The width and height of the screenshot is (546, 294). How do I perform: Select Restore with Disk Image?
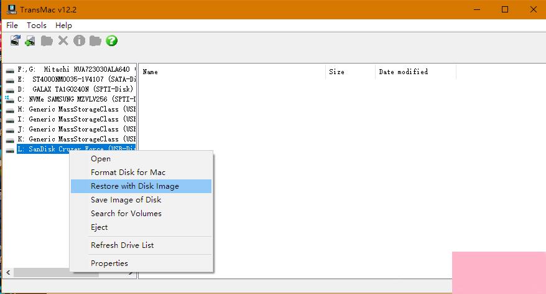(141, 186)
